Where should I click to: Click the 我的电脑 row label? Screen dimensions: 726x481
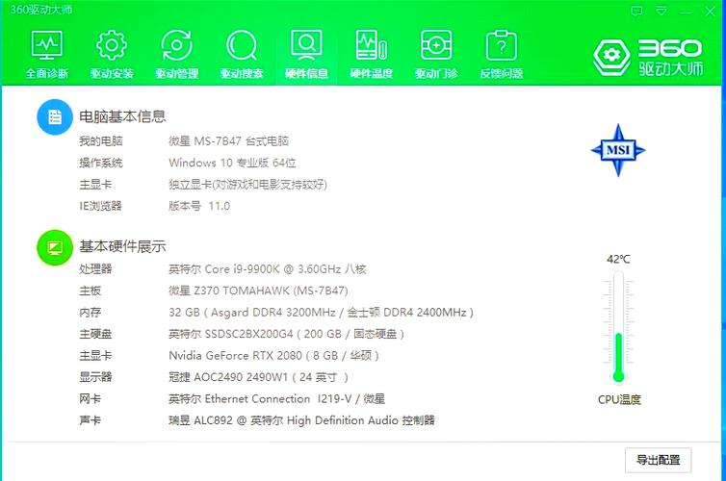point(101,141)
